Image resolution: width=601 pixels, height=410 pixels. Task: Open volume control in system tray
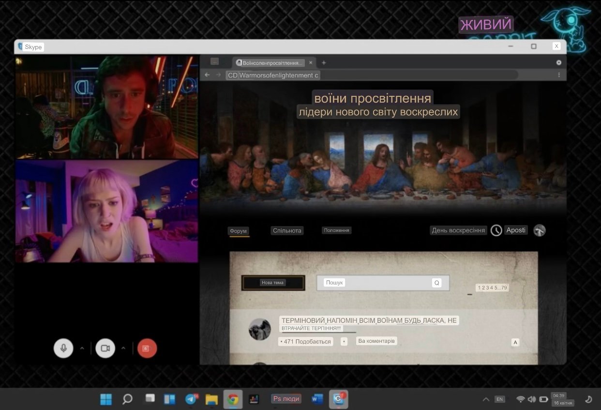coord(532,399)
